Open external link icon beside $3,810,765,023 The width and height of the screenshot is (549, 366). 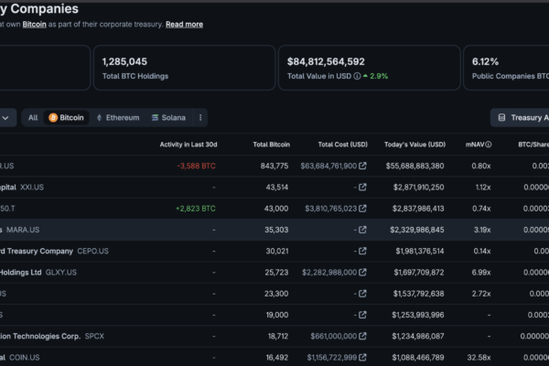point(362,209)
